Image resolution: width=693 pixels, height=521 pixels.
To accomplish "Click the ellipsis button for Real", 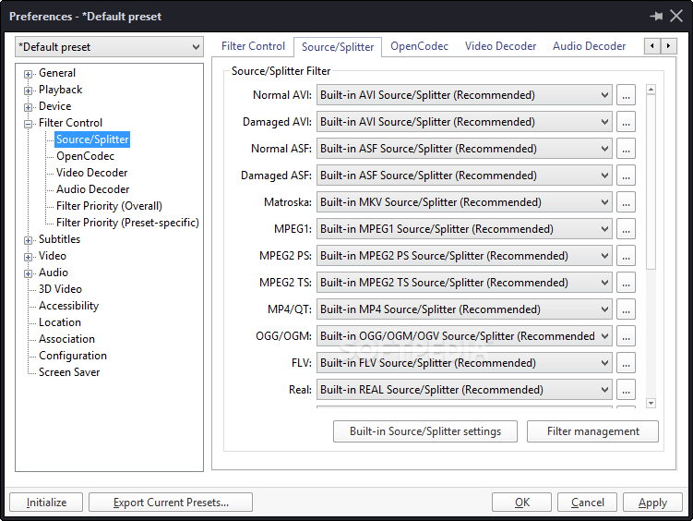I will click(626, 390).
